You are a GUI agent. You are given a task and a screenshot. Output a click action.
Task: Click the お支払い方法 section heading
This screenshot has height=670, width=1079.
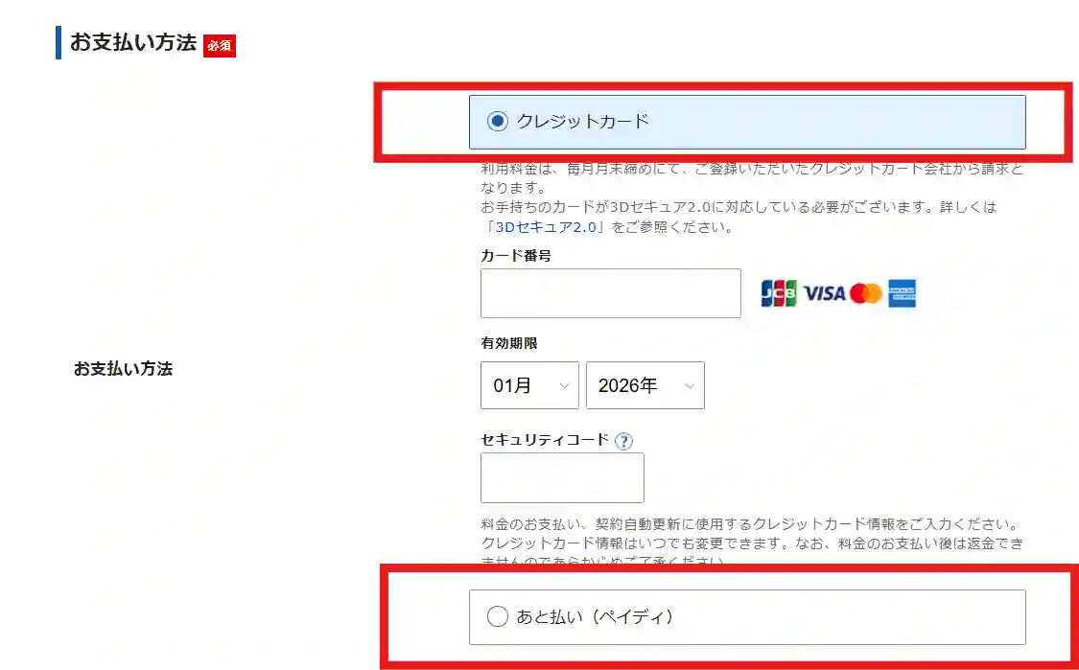(133, 42)
